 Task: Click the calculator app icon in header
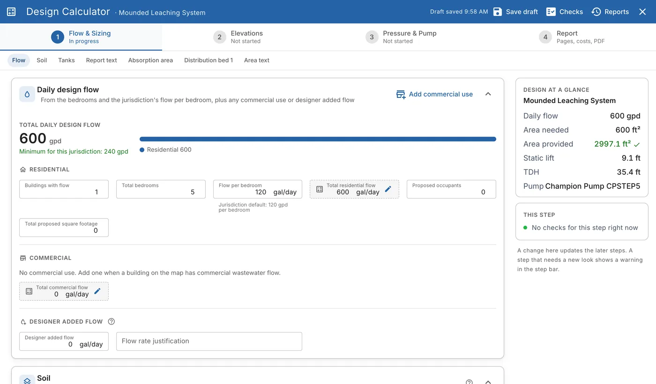coord(11,12)
